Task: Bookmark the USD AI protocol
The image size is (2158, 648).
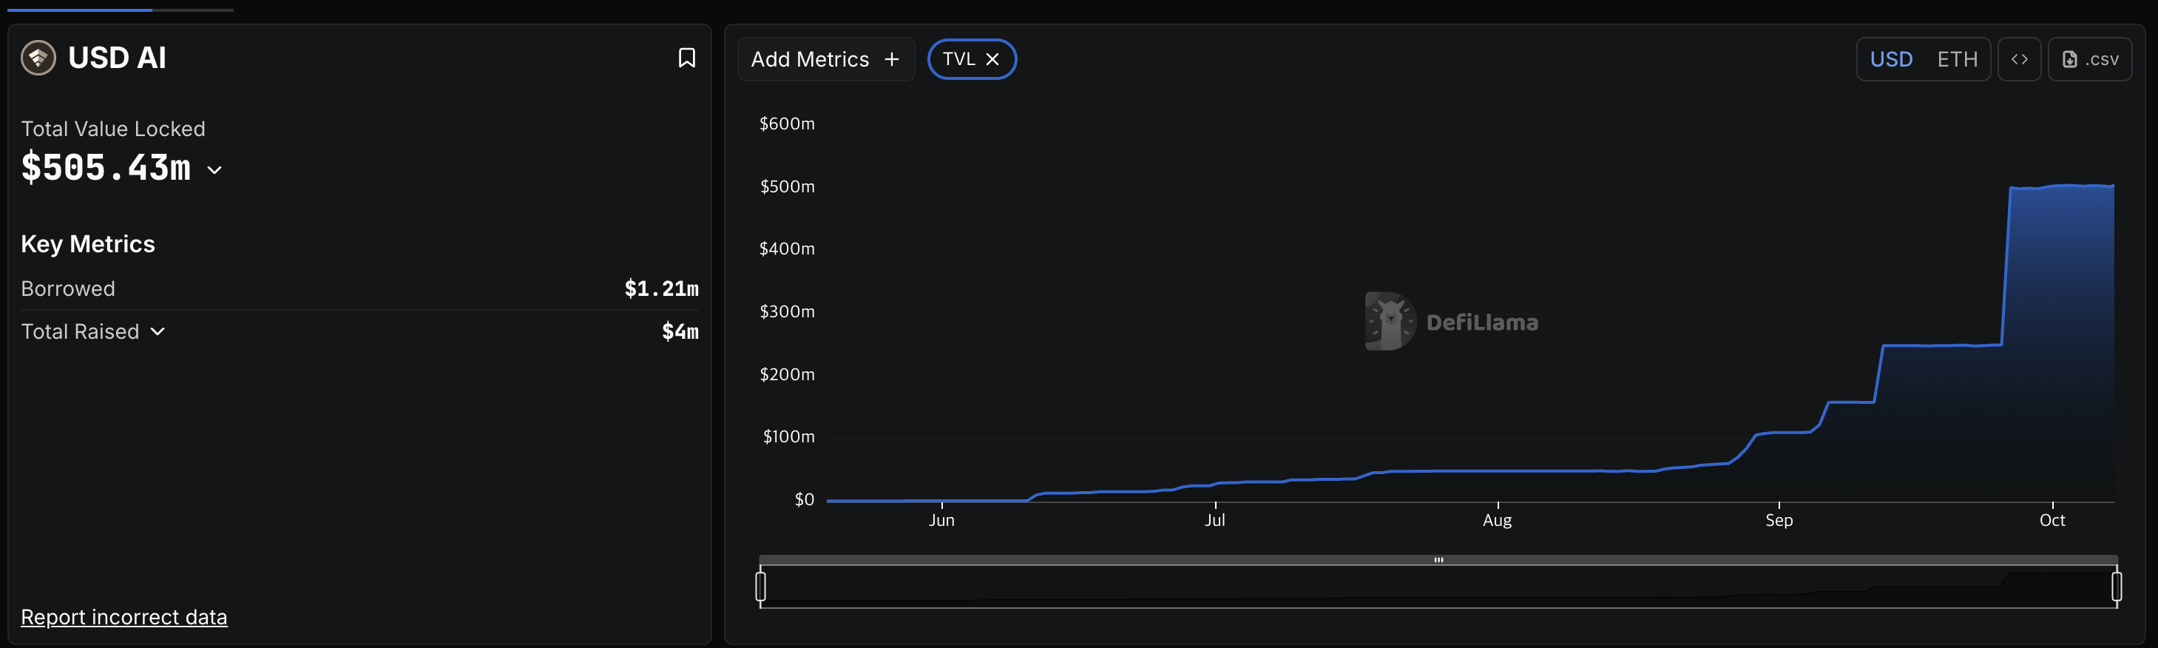Action: (x=686, y=58)
